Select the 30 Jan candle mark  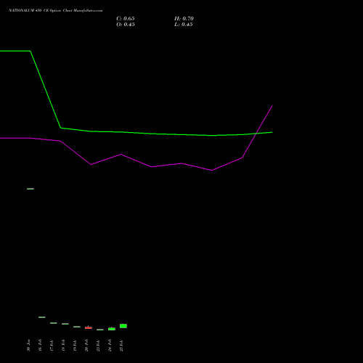(x=30, y=189)
